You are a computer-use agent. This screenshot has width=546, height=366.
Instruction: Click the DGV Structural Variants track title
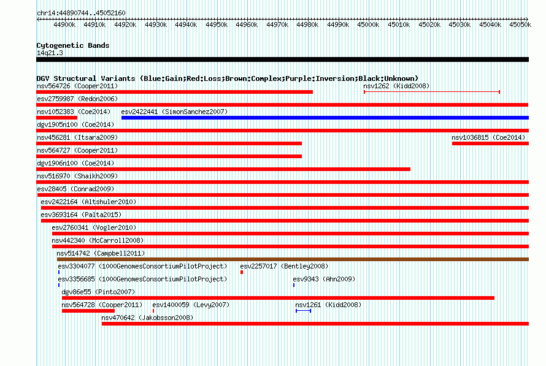pos(228,78)
